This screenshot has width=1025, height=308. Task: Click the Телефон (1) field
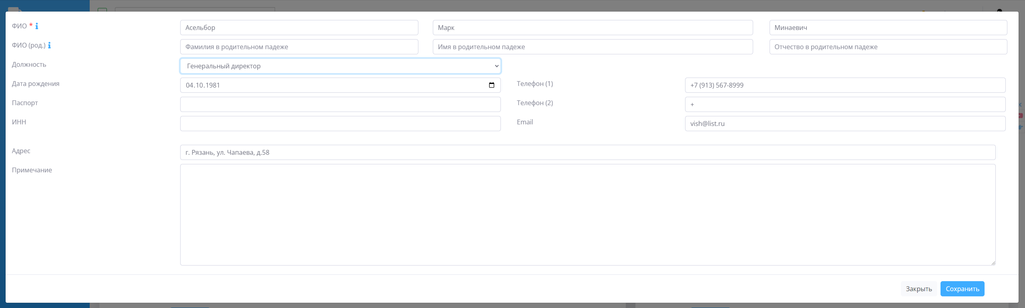pos(845,85)
